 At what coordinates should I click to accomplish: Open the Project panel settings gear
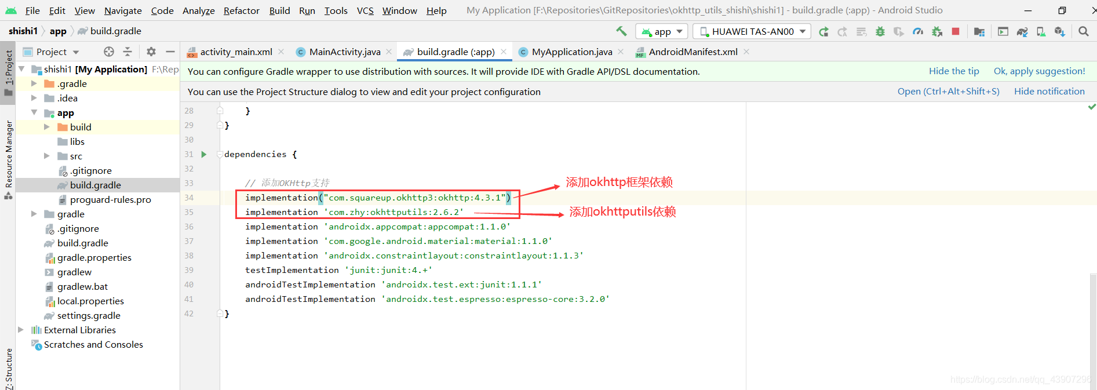coord(151,52)
